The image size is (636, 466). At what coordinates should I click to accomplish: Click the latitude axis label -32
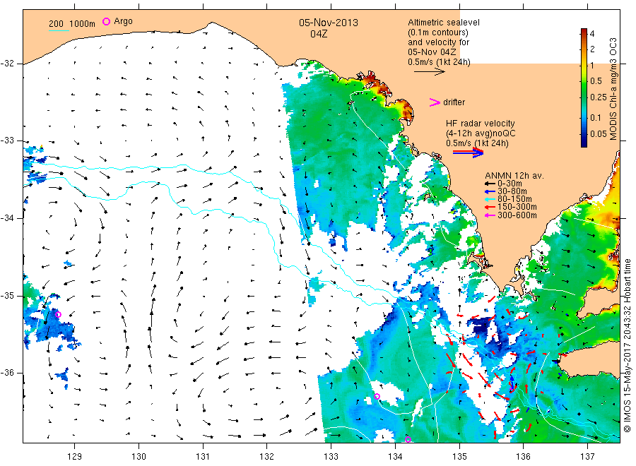click(x=7, y=64)
